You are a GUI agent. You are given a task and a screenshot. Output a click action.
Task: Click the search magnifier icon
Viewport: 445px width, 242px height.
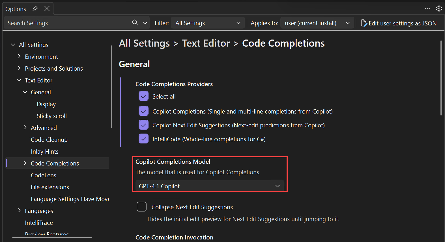(135, 23)
